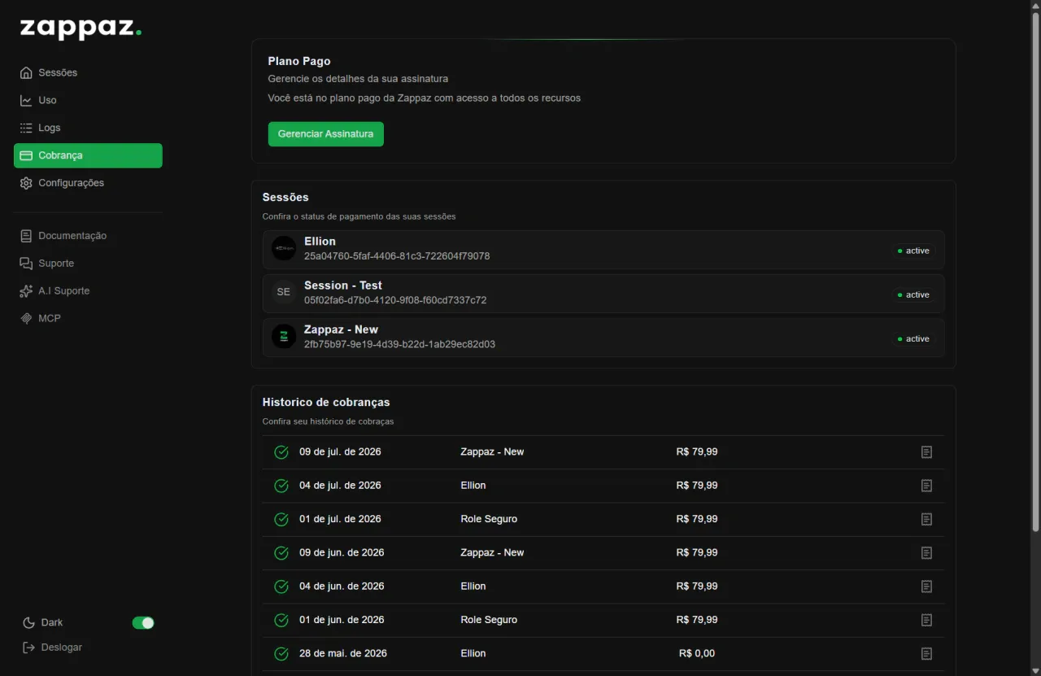Click the A.I Suporte sparkle icon

coord(27,291)
